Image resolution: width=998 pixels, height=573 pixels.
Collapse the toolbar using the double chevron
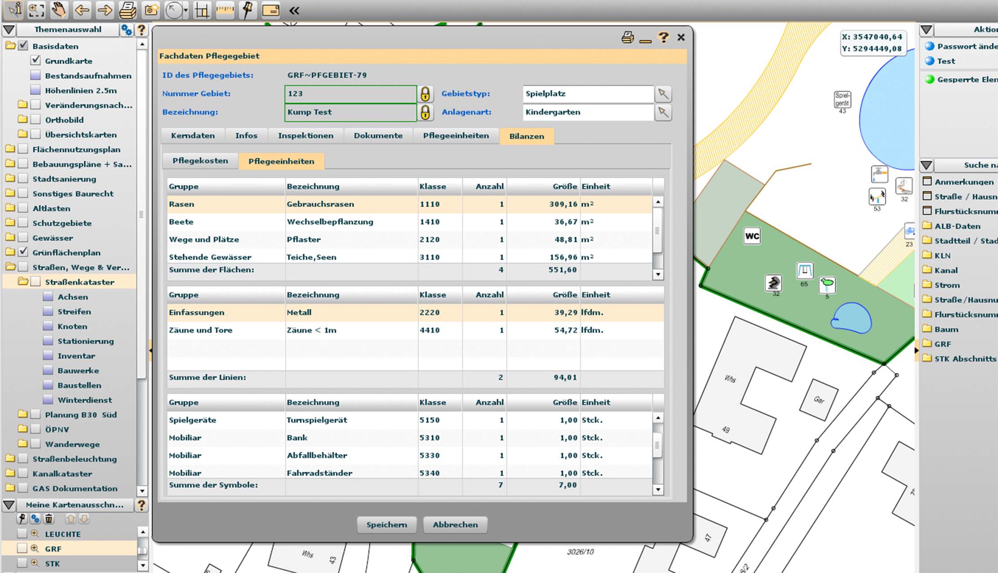click(294, 10)
